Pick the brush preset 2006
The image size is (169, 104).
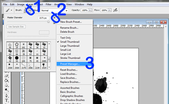point(30,66)
